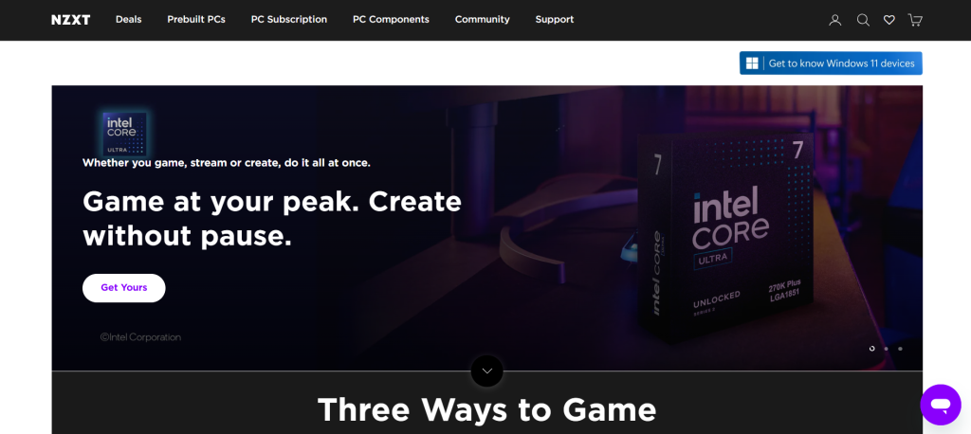Screen dimensions: 971x434
Task: Click Get to know Windows 11 devices
Action: coord(831,63)
